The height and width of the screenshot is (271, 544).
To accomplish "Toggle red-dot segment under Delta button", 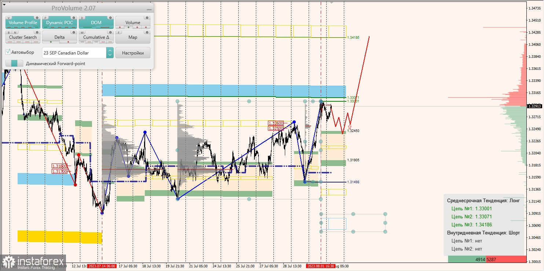I will [68, 42].
